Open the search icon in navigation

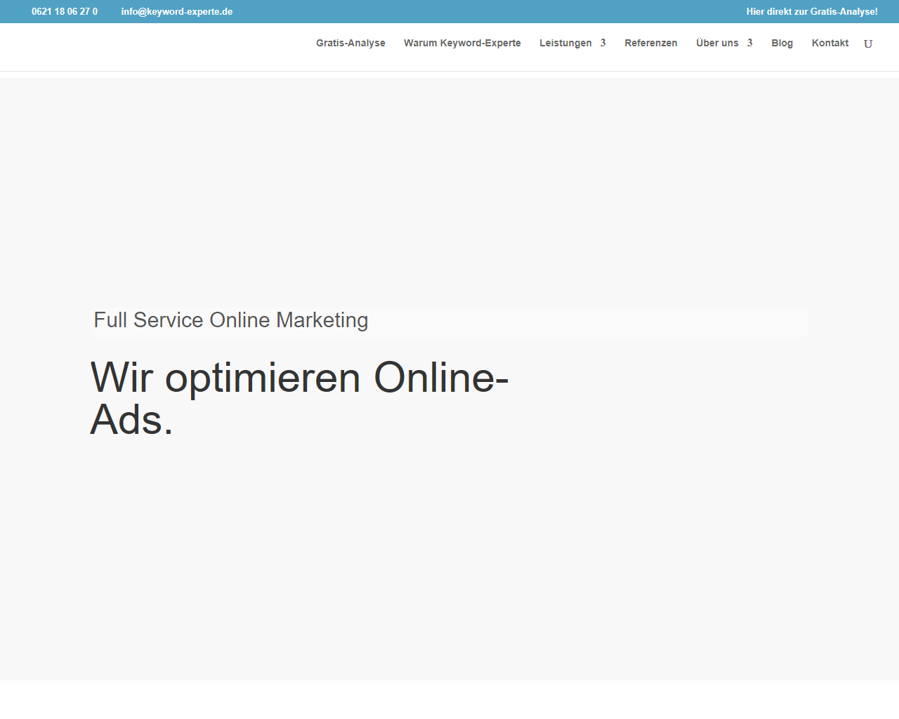[x=868, y=44]
